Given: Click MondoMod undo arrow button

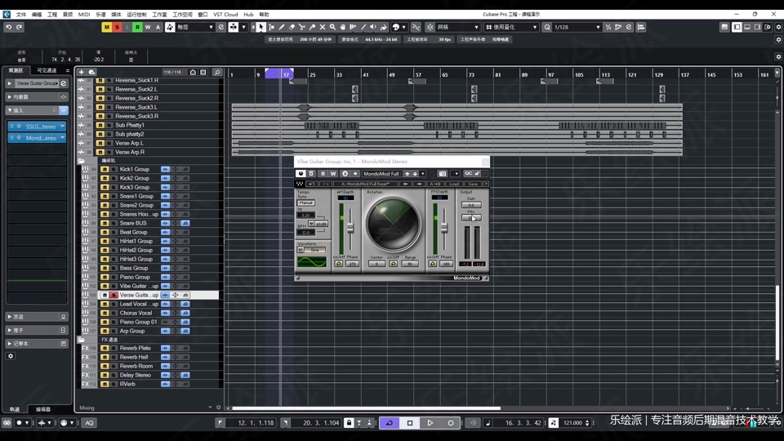Looking at the screenshot, I should [312, 184].
